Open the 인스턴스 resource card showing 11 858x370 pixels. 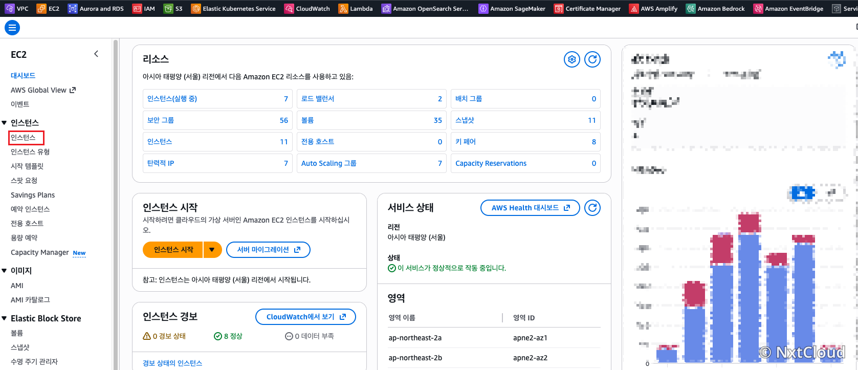(217, 142)
